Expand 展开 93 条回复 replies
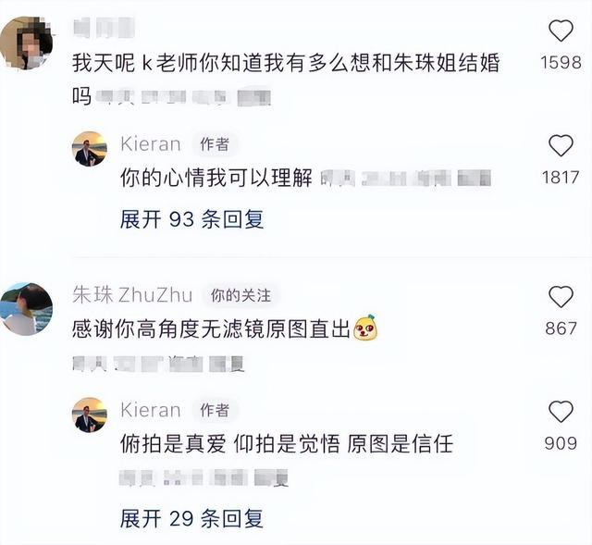This screenshot has width=592, height=545. [x=191, y=219]
